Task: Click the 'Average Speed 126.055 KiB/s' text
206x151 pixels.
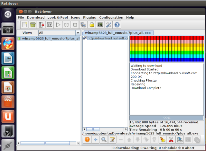Action: 156,126
